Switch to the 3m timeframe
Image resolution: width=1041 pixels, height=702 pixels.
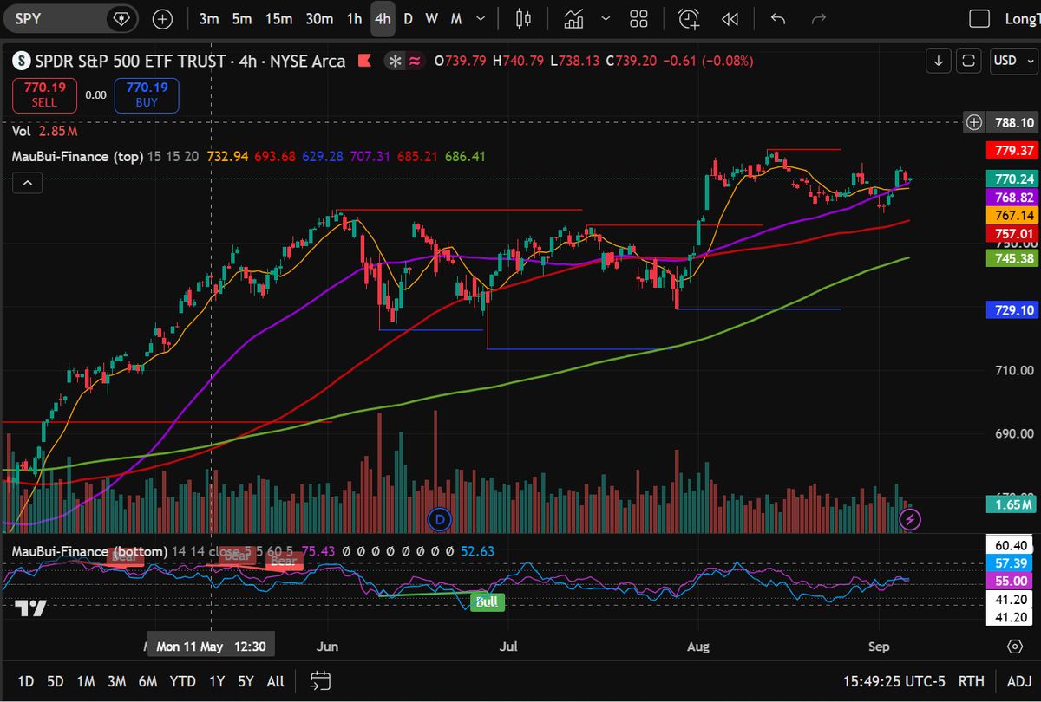click(x=208, y=18)
